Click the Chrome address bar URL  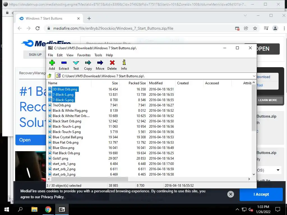click(x=113, y=28)
